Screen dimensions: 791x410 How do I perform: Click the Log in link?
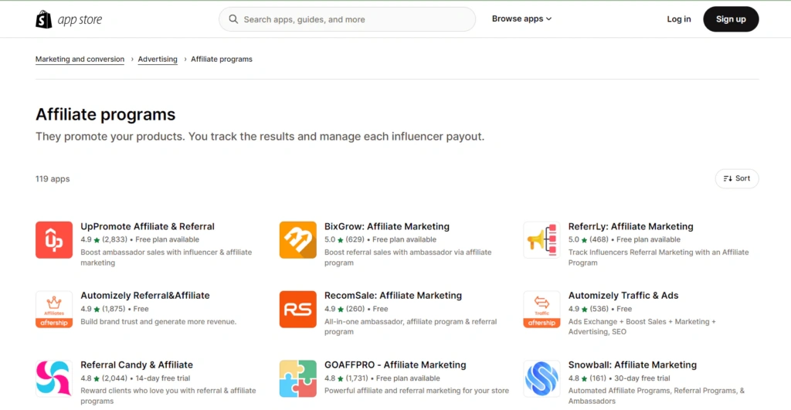pos(679,19)
